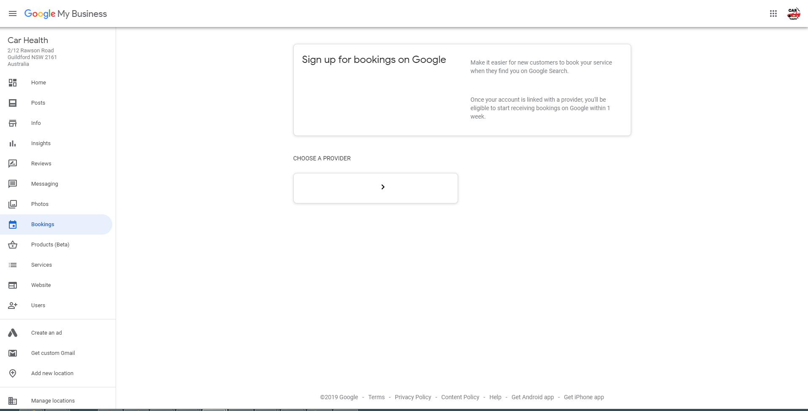The image size is (808, 411).
Task: Click the Google Ads logo icon
Action: pyautogui.click(x=13, y=333)
